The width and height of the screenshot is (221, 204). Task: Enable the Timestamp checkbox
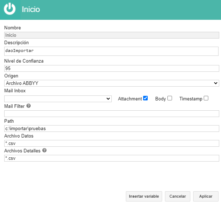(206, 98)
